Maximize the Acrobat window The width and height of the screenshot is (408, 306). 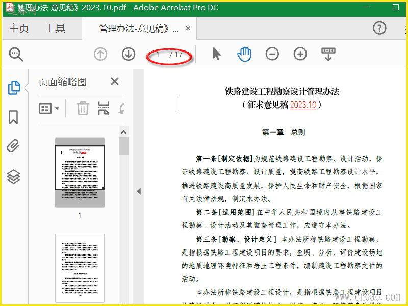(x=396, y=7)
